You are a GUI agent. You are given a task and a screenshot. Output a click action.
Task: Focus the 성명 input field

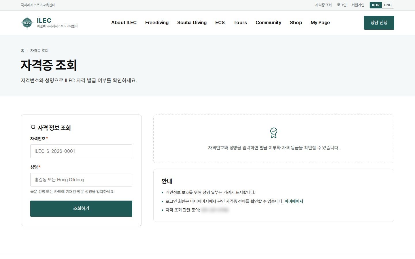coord(81,180)
